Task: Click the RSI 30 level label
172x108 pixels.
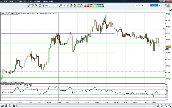Action: [167, 97]
